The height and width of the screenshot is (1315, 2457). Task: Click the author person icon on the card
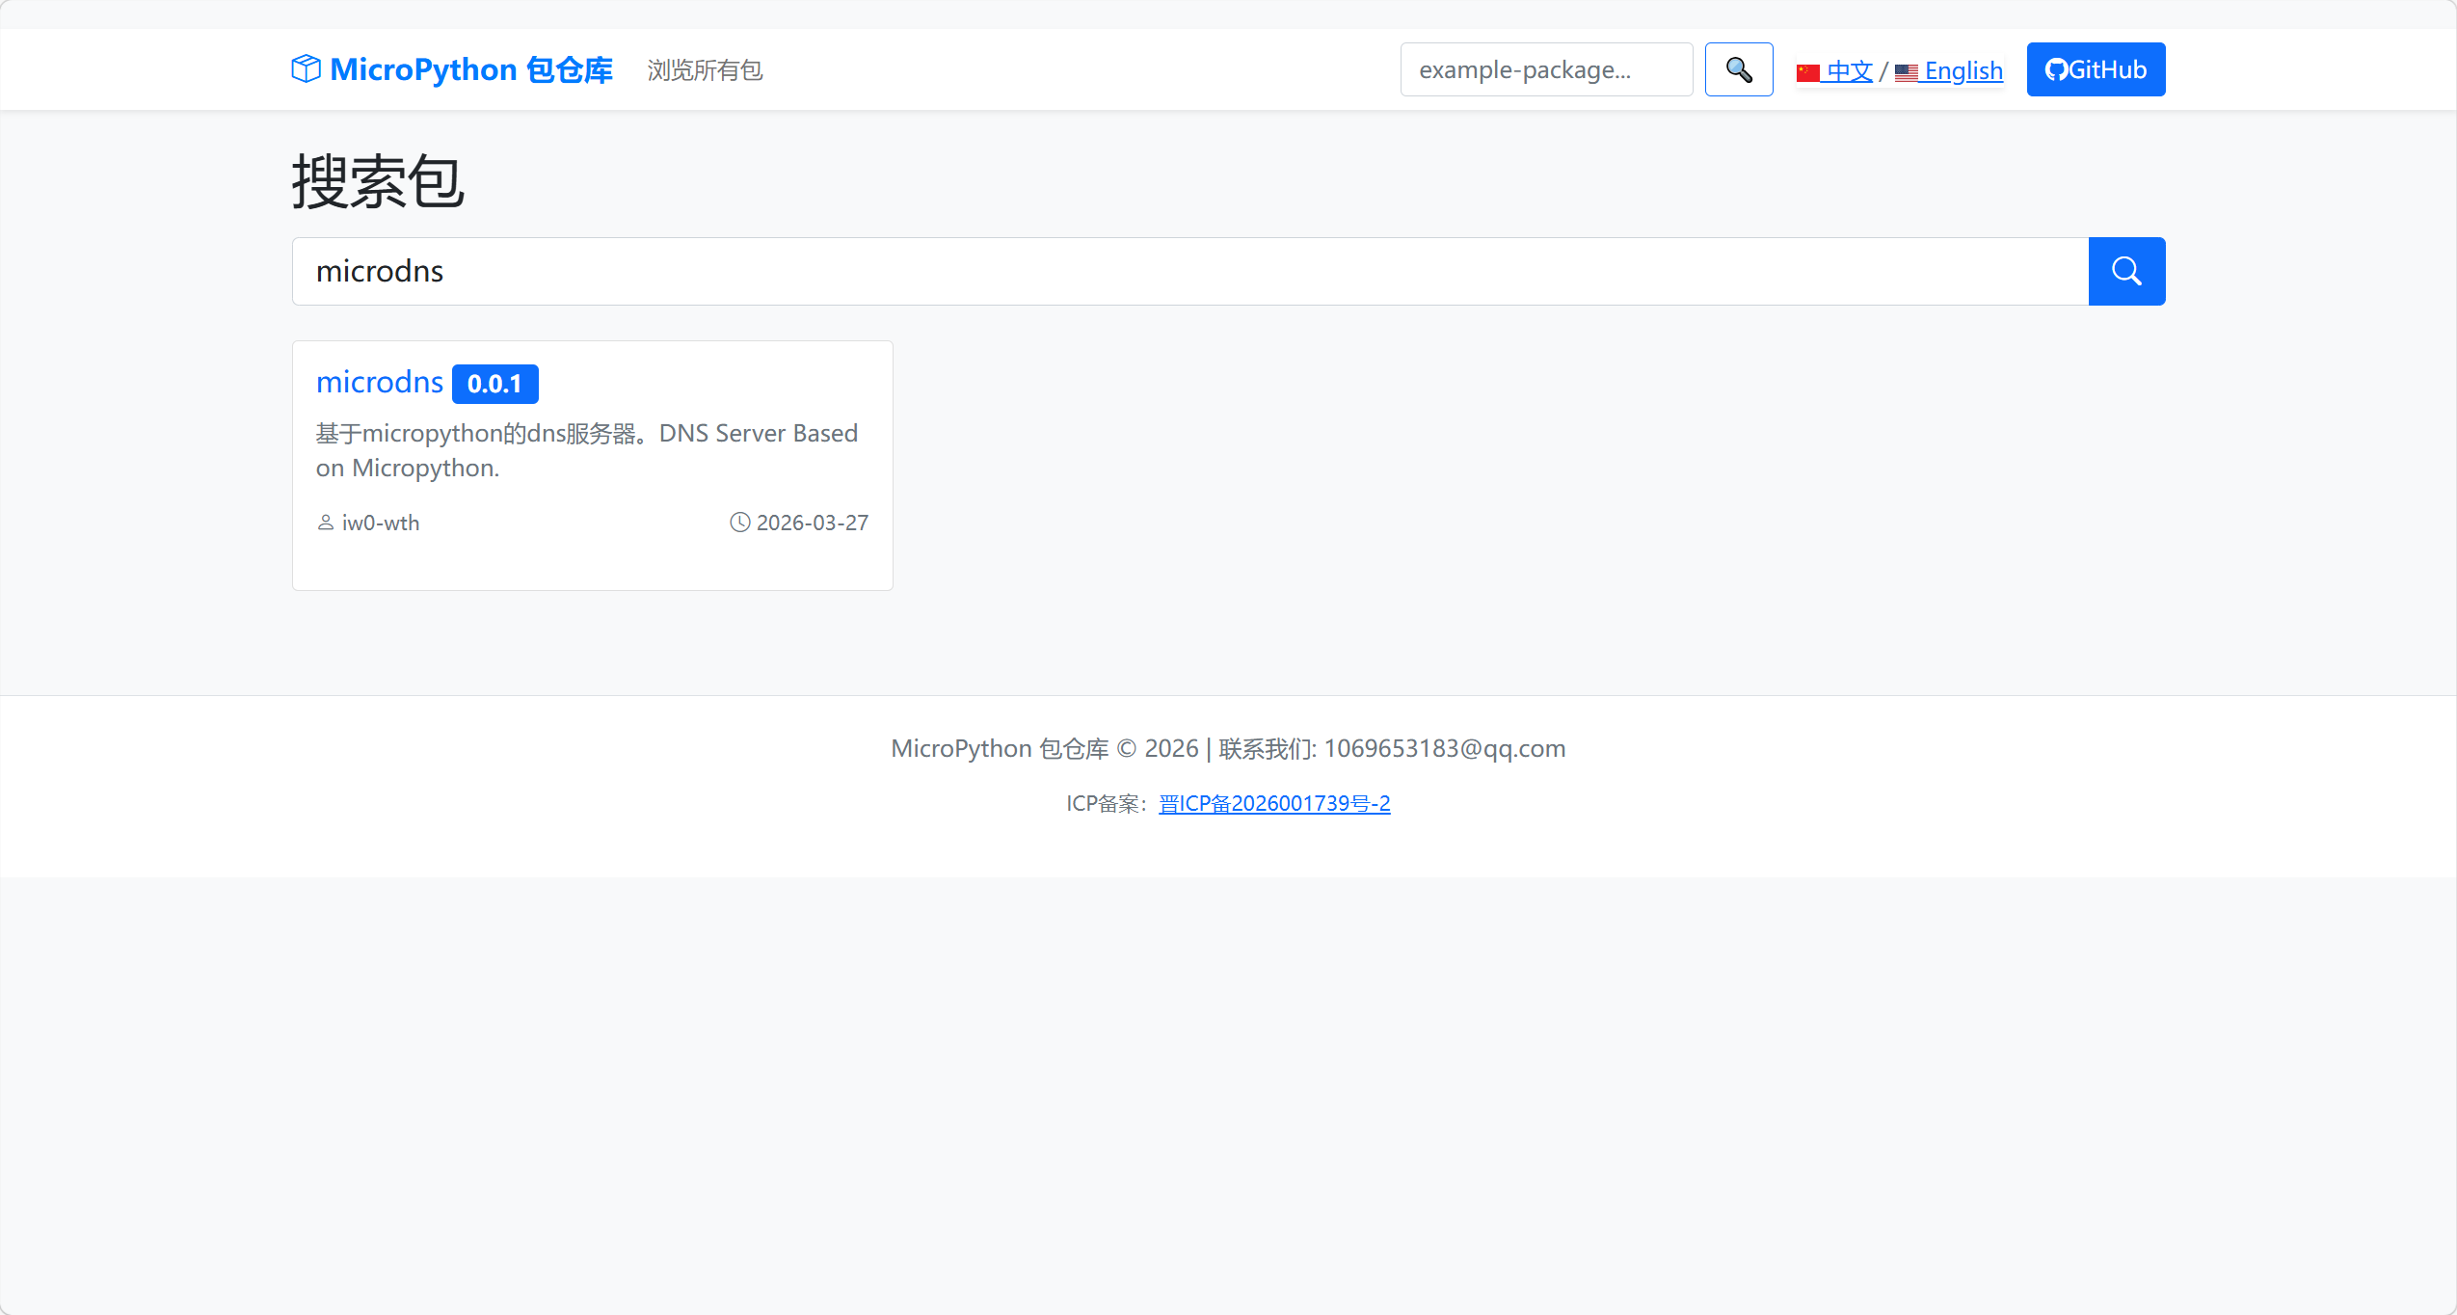pyautogui.click(x=326, y=523)
